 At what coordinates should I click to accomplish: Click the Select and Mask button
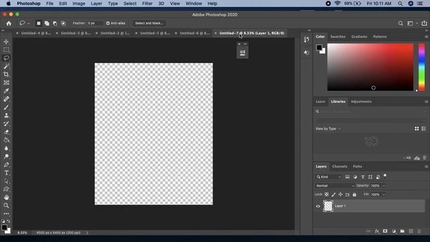(x=149, y=24)
